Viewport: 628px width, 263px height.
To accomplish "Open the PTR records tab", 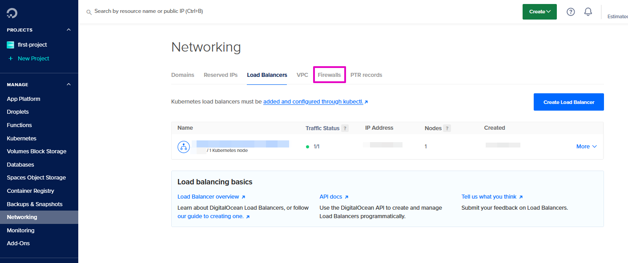I will tap(366, 75).
